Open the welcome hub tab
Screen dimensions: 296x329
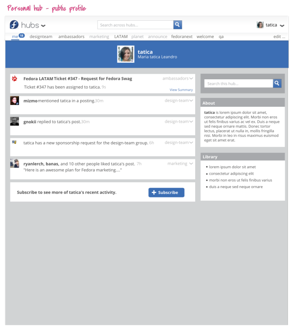coord(205,37)
